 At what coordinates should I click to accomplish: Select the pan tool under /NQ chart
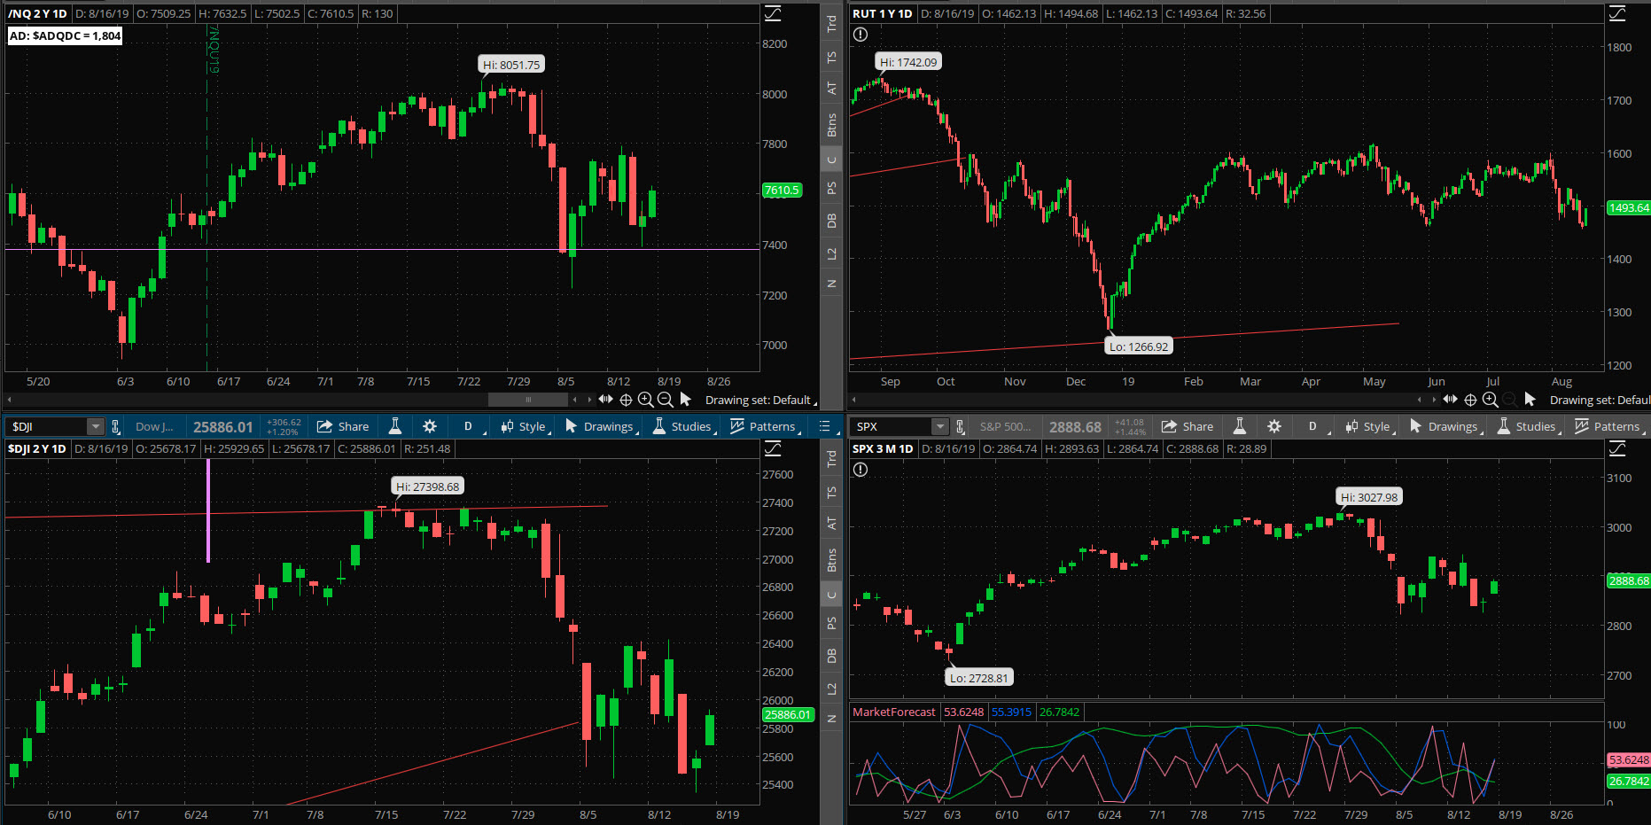pyautogui.click(x=606, y=400)
